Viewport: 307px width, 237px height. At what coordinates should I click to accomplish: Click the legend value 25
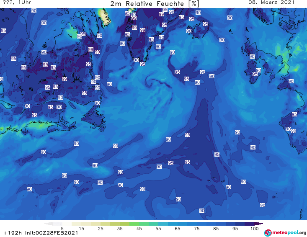[x=101, y=228]
